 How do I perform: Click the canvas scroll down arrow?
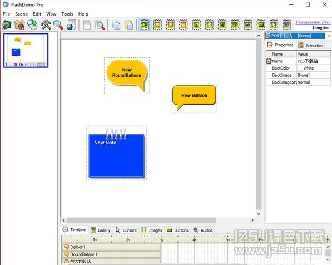[x=259, y=214]
